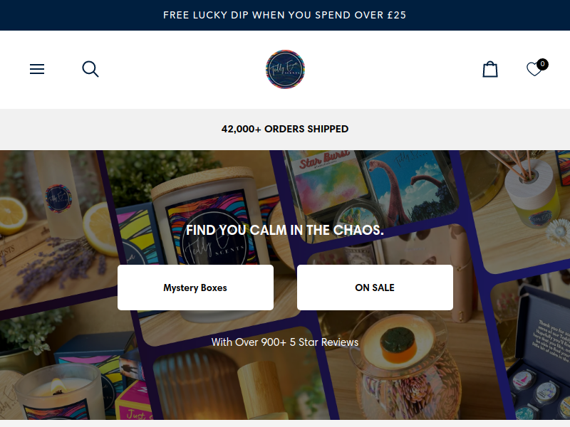Open the search magnifier icon

click(x=90, y=69)
